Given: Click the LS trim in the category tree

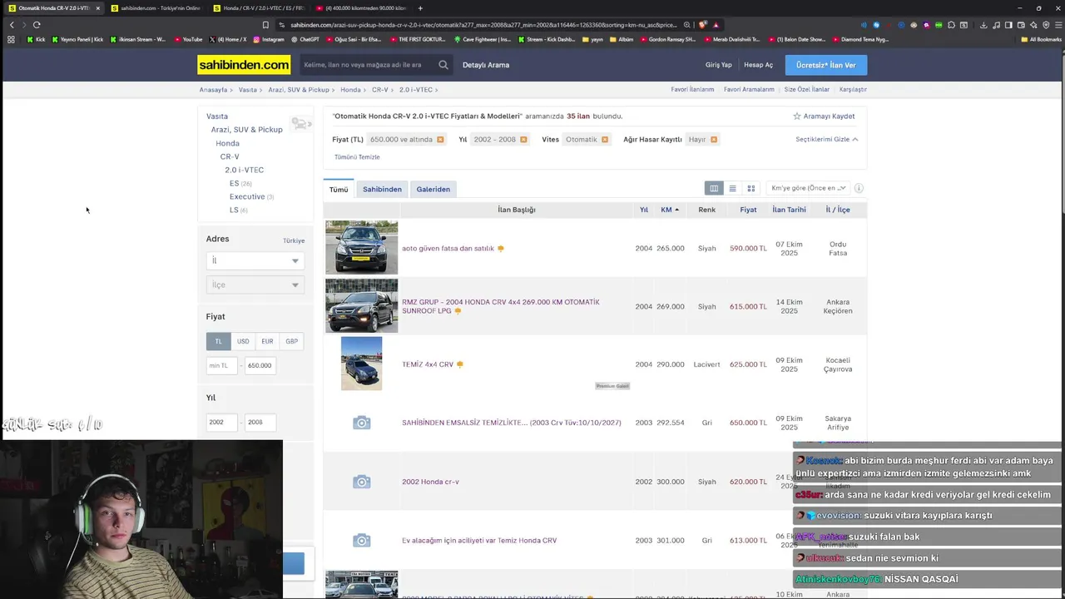Looking at the screenshot, I should point(234,210).
